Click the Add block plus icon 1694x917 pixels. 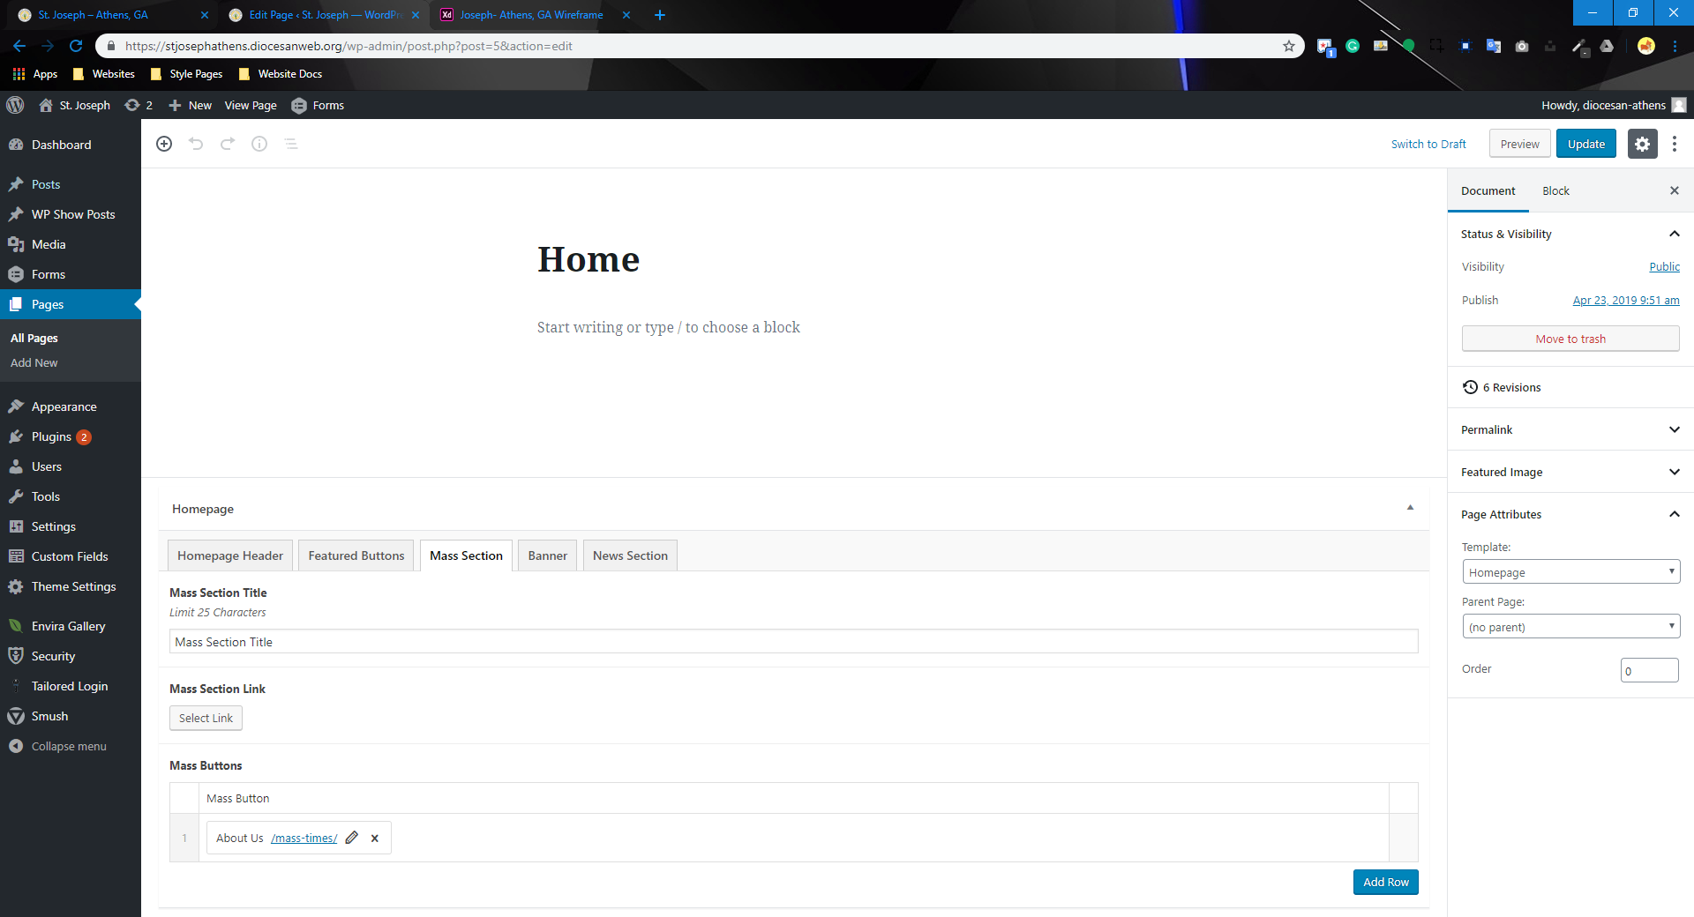(x=164, y=144)
